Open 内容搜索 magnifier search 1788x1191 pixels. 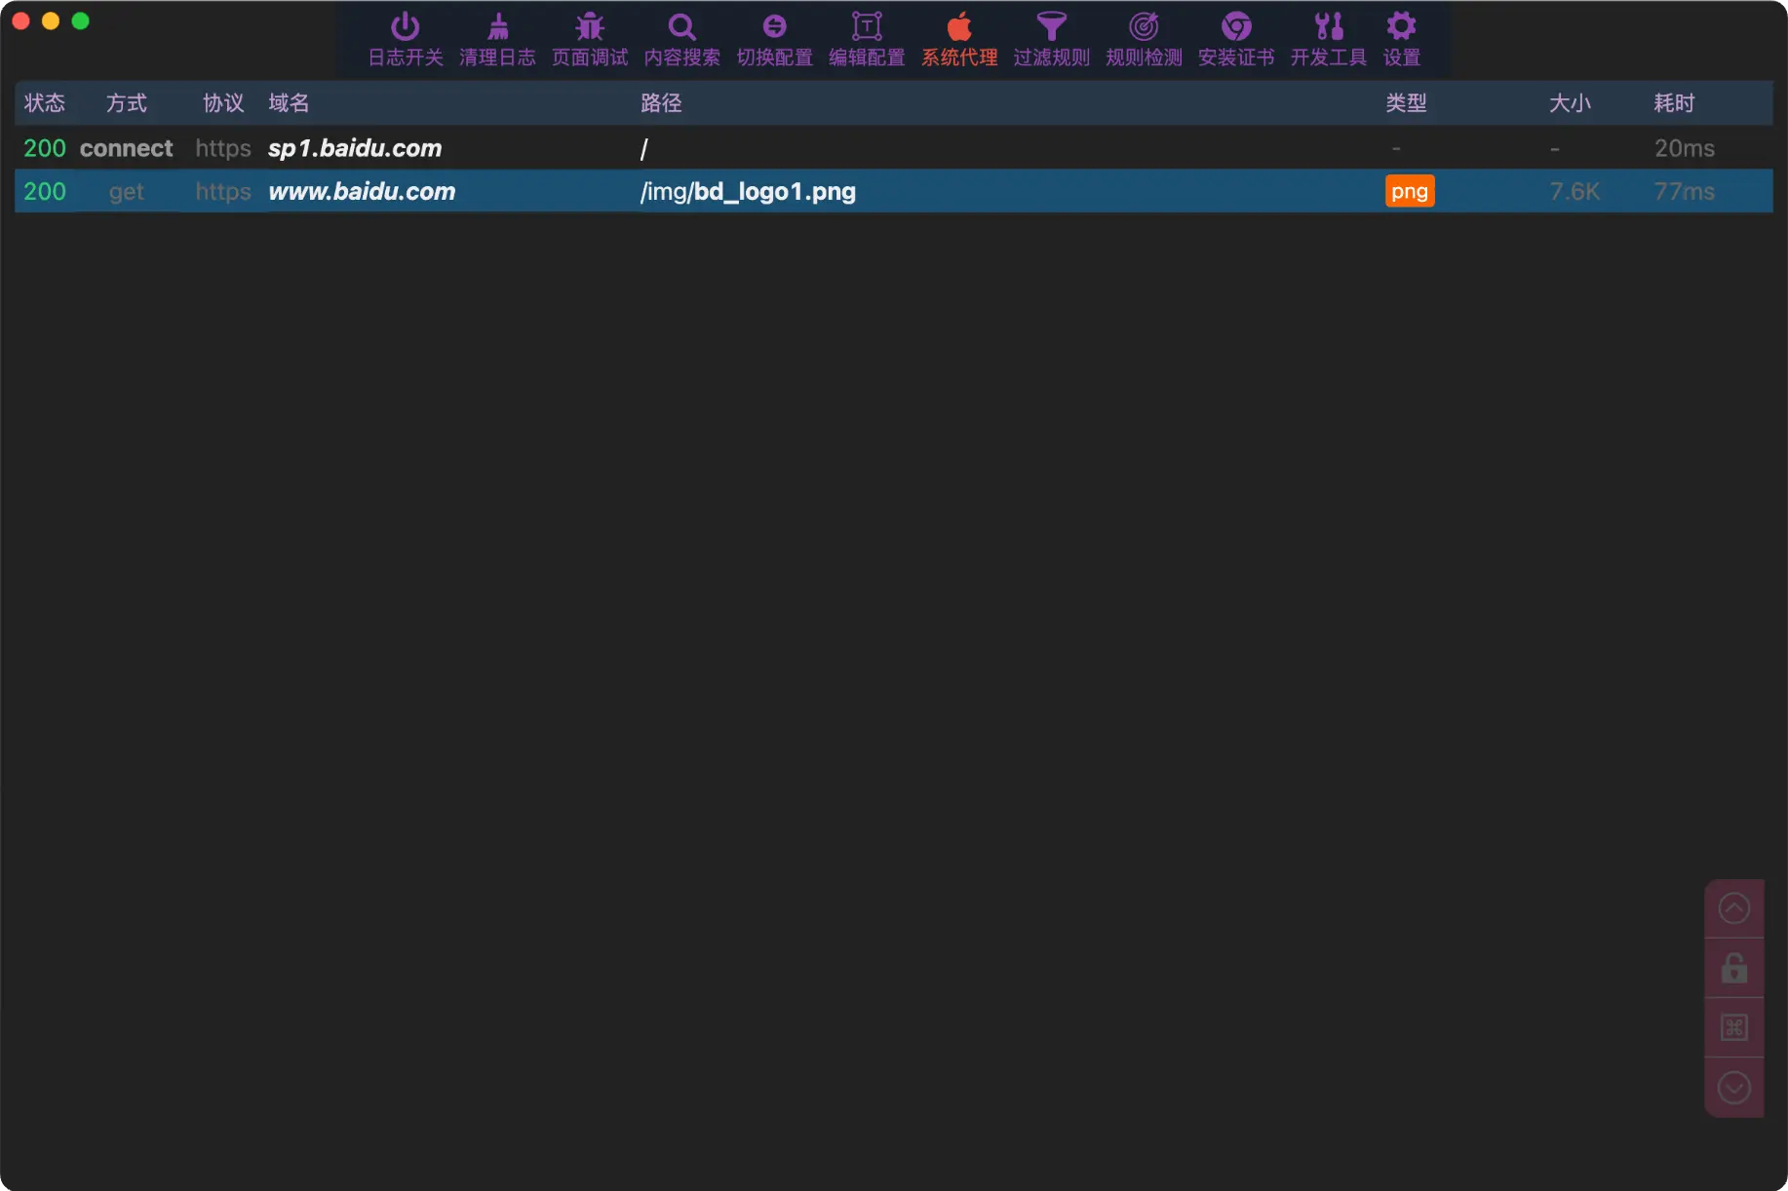tap(681, 27)
